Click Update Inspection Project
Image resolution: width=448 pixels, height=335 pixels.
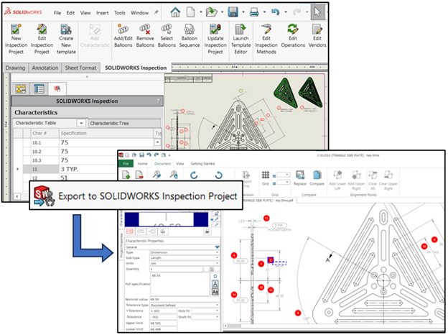[x=215, y=39]
